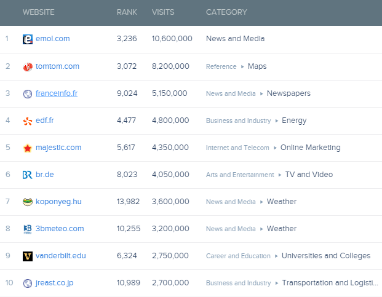This screenshot has width=382, height=297.
Task: Click News and Media in koponyeg.hu row
Action: 231,202
